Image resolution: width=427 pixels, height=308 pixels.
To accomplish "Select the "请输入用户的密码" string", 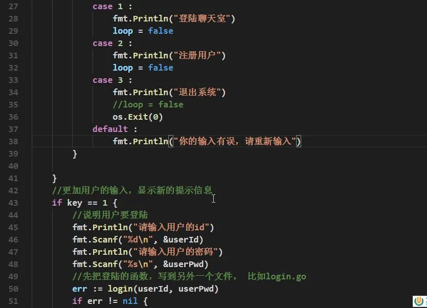I will [175, 252].
